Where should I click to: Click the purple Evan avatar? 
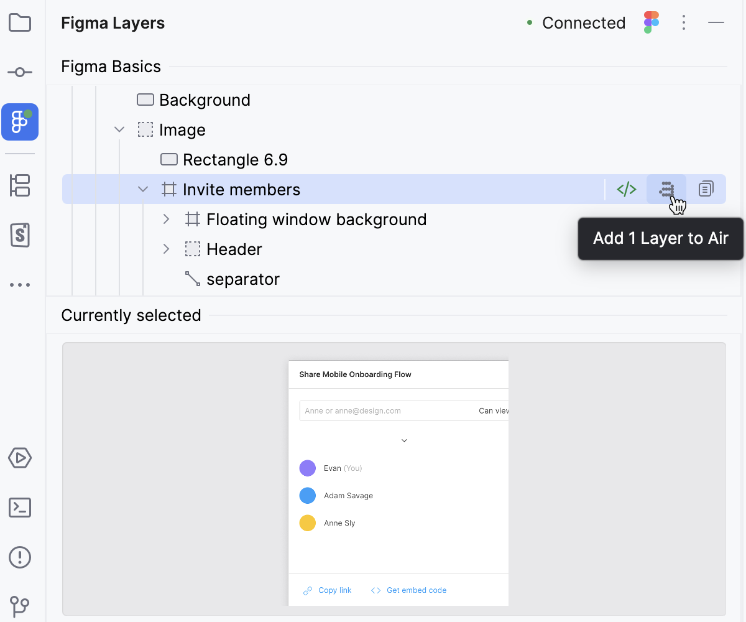[x=308, y=468]
